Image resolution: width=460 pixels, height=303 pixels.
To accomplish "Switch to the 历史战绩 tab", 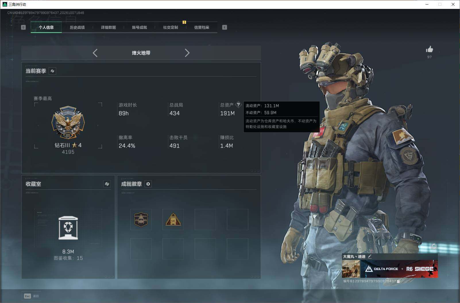I will pos(77,28).
